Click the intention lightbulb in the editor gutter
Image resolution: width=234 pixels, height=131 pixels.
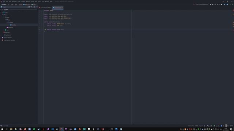point(45,29)
